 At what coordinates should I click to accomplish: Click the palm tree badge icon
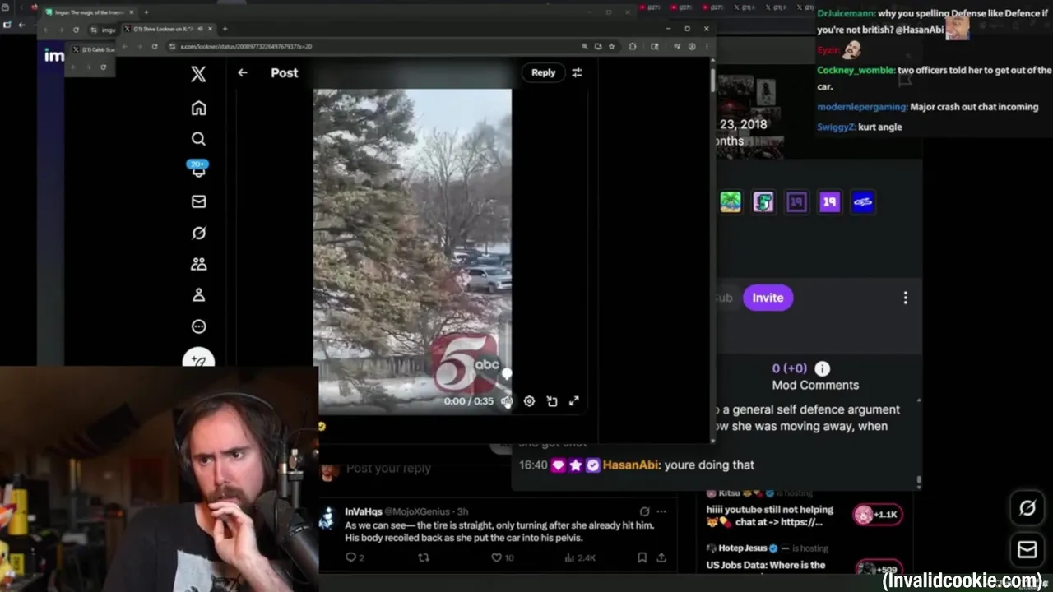click(x=731, y=201)
